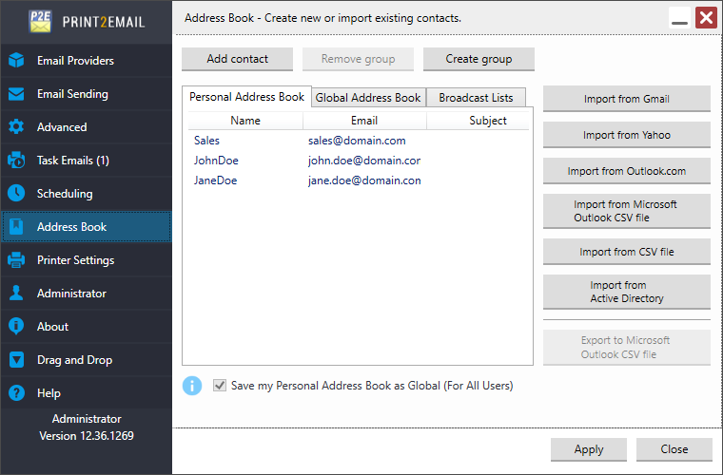The height and width of the screenshot is (475, 723).
Task: Click the Create group button
Action: click(479, 59)
